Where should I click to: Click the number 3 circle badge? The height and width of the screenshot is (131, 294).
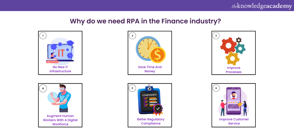click(216, 36)
